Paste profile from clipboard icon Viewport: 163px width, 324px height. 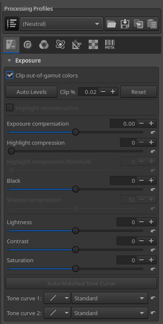(x=152, y=24)
